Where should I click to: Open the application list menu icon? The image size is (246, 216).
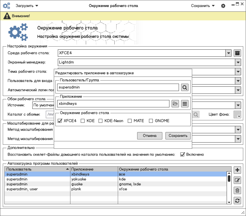[x=184, y=104]
